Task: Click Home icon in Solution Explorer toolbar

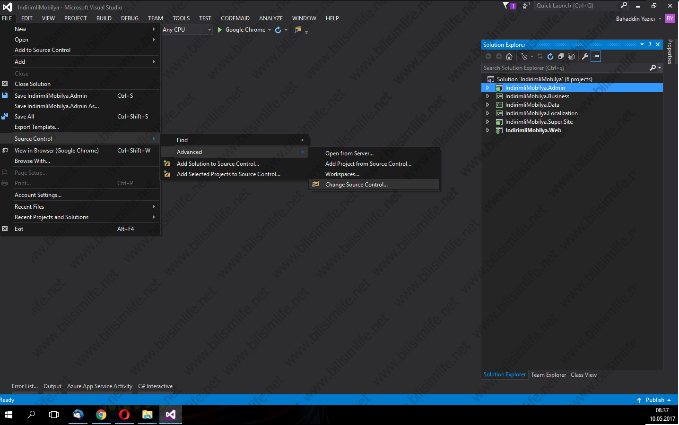Action: (x=509, y=56)
